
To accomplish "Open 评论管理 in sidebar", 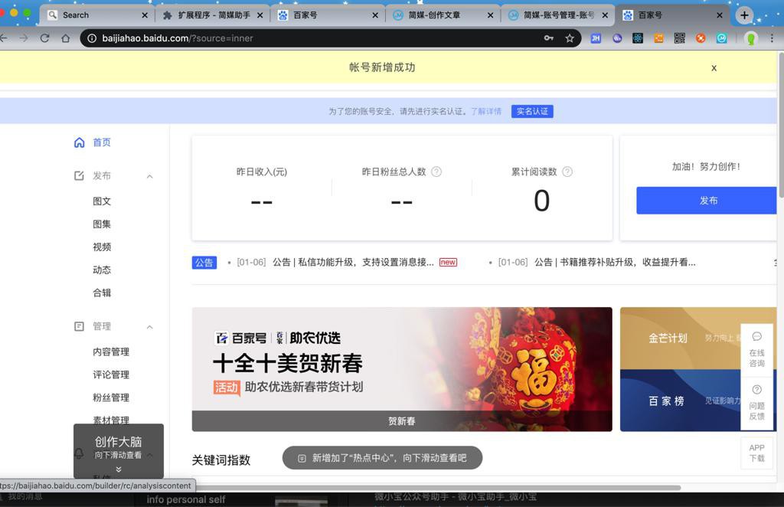I will click(x=111, y=375).
